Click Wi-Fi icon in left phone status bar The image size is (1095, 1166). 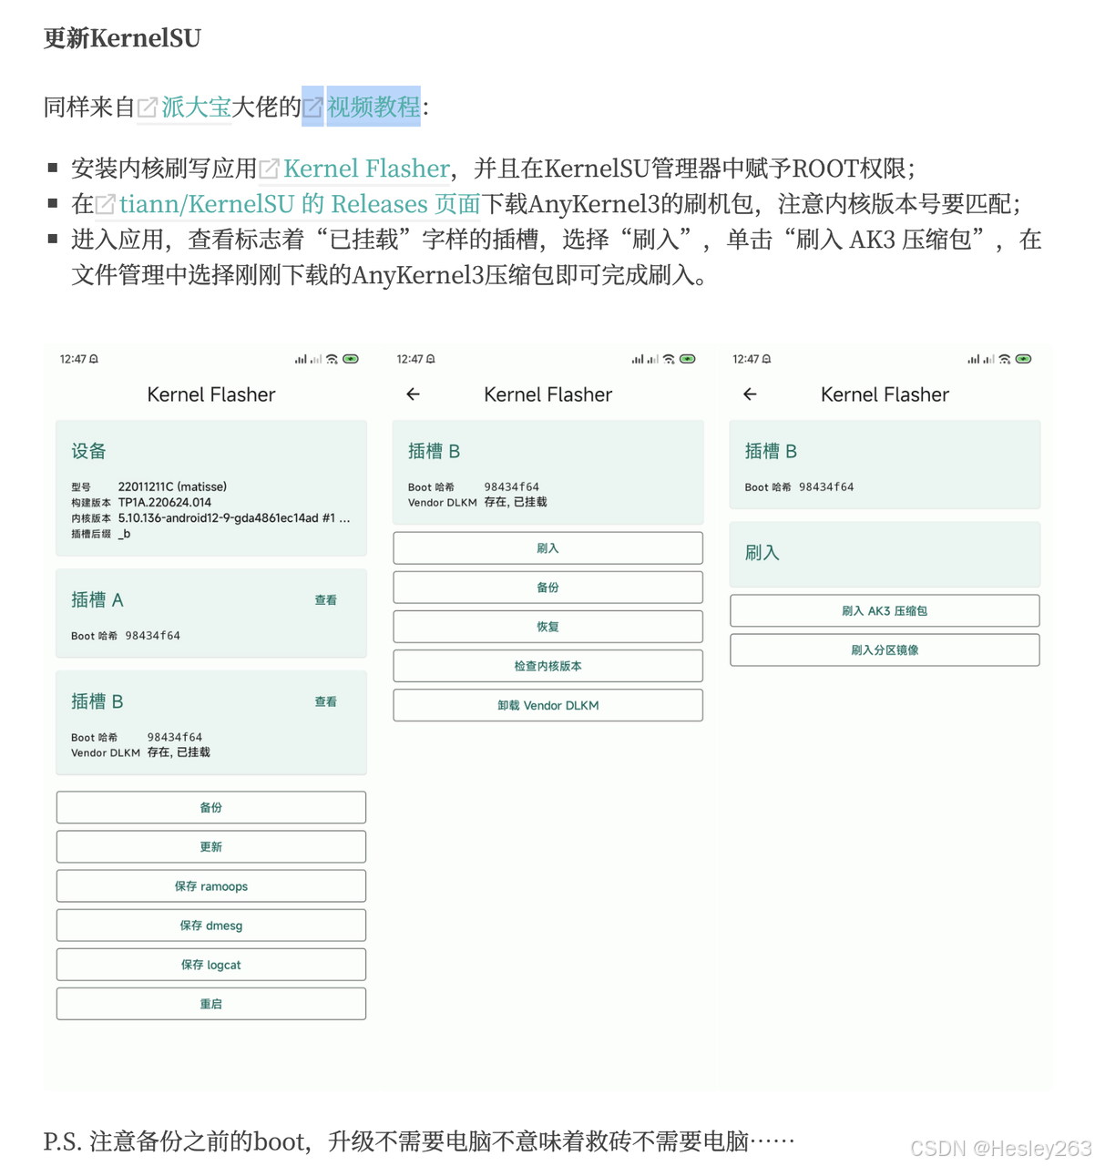[x=333, y=359]
